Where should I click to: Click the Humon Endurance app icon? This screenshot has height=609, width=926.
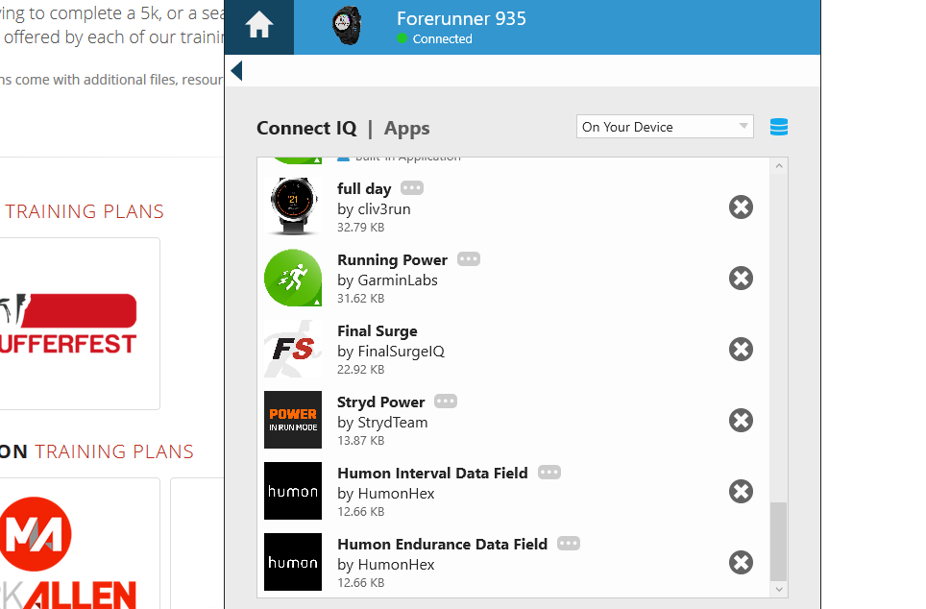point(293,562)
